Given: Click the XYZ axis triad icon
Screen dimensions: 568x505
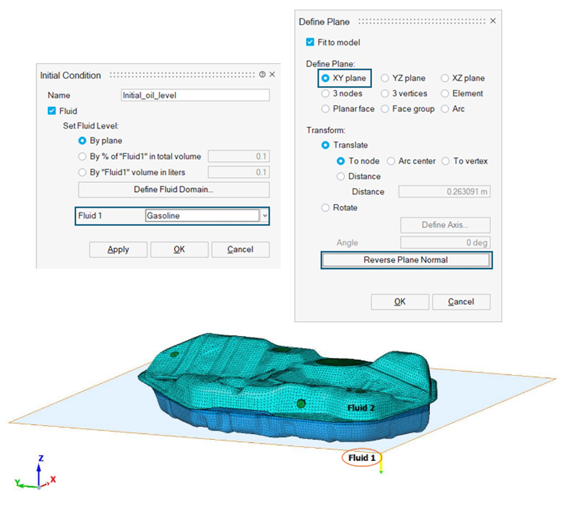Looking at the screenshot, I should pos(36,473).
